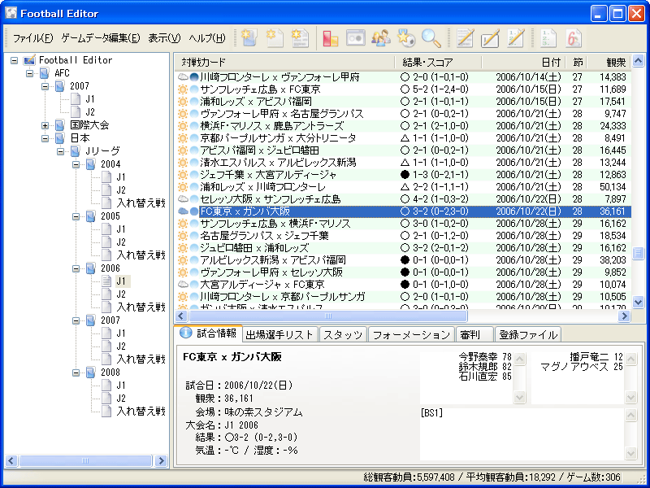Switch to the スタッツ tab

(x=343, y=335)
